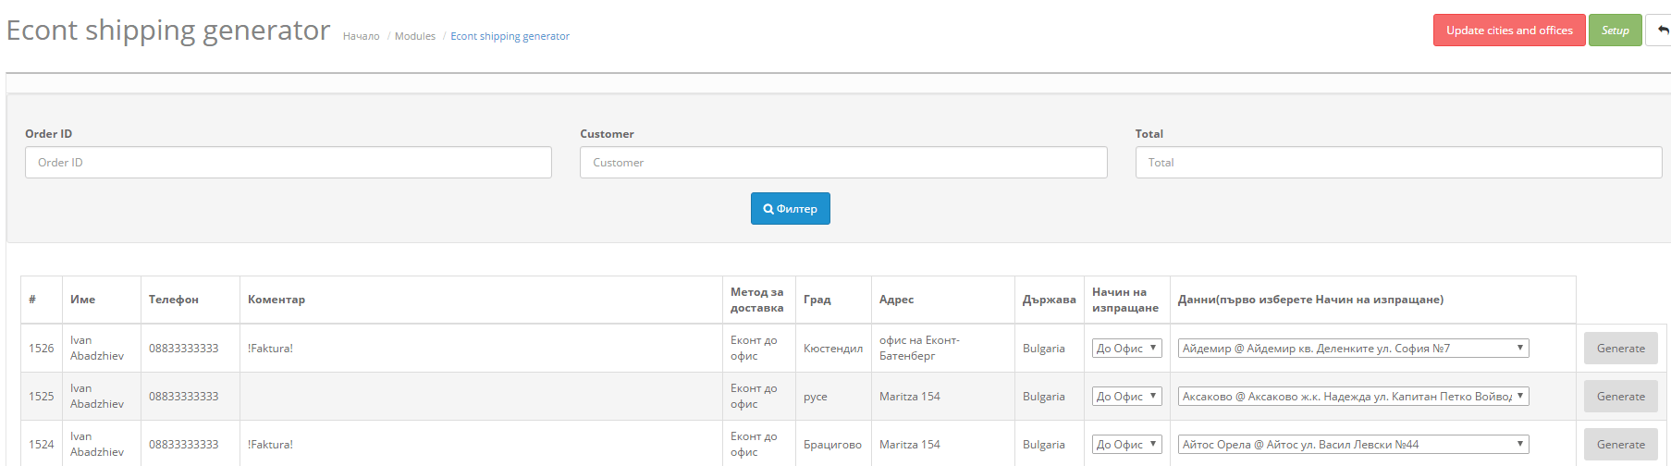Focus the Customer filter input field
Image resolution: width=1671 pixels, height=466 pixels.
843,163
